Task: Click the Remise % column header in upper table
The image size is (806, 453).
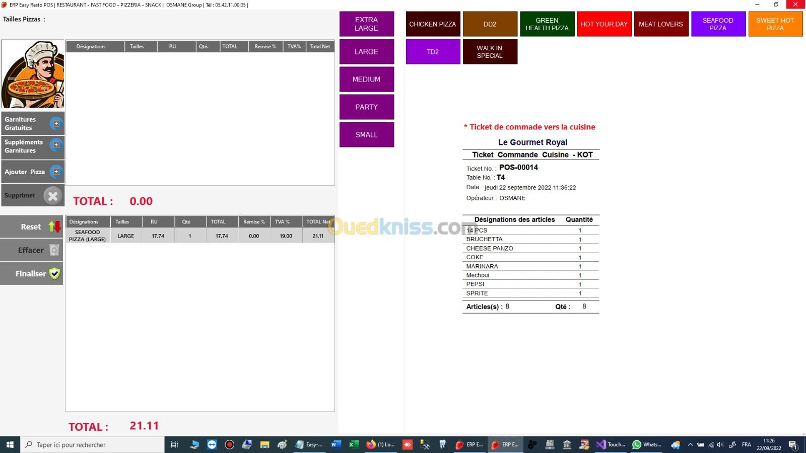Action: click(x=265, y=46)
